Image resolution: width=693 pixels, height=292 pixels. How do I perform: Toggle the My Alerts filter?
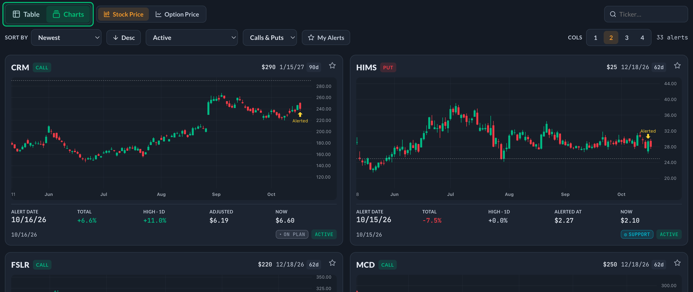point(326,38)
